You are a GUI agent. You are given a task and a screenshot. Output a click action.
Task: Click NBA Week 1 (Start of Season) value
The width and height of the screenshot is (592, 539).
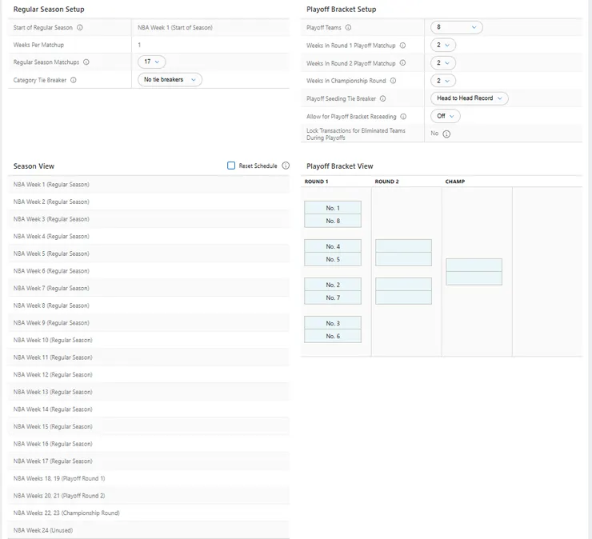pyautogui.click(x=175, y=27)
